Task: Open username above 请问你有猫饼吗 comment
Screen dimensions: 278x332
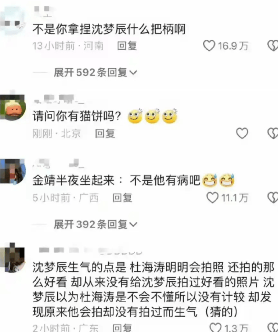Action: point(59,99)
